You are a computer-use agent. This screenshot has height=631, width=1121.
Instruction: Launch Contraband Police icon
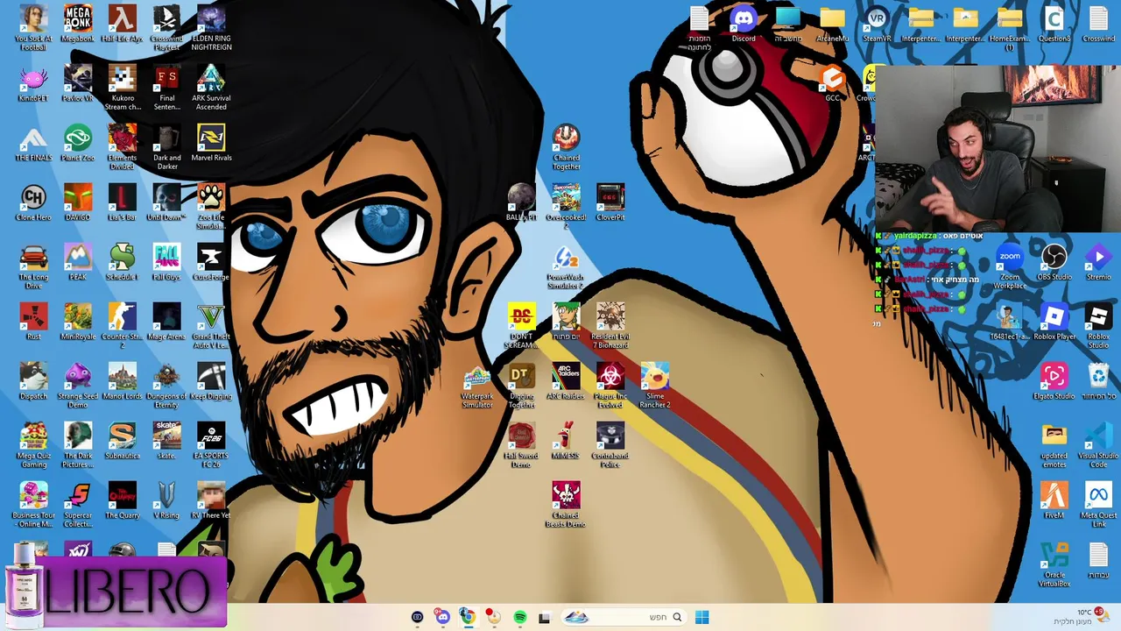[x=610, y=444]
